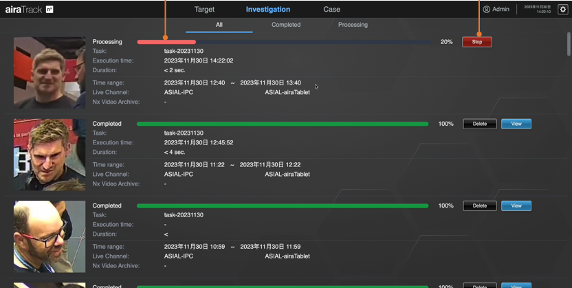572x288 pixels.
Task: Click progress bar of 10:59–11:59 task
Action: (x=283, y=206)
